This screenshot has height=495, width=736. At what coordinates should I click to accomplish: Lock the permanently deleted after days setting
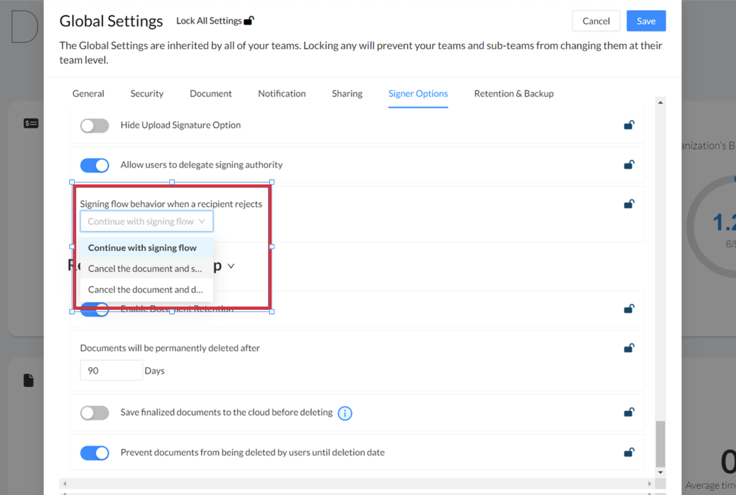click(629, 348)
